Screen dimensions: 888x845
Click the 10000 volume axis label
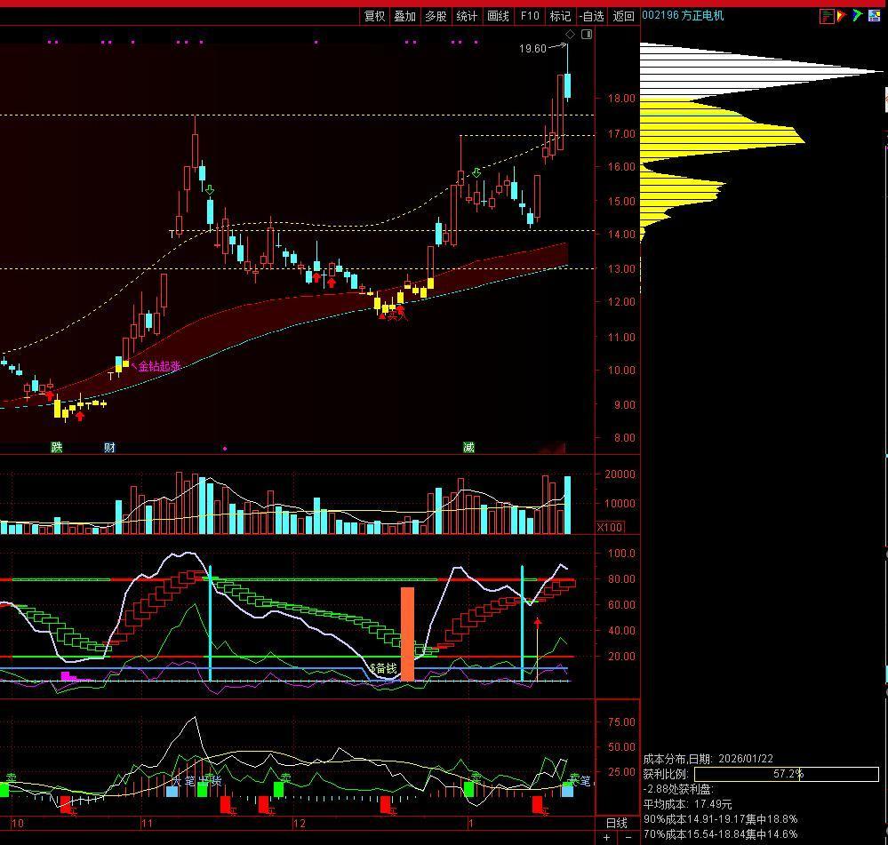tap(620, 503)
